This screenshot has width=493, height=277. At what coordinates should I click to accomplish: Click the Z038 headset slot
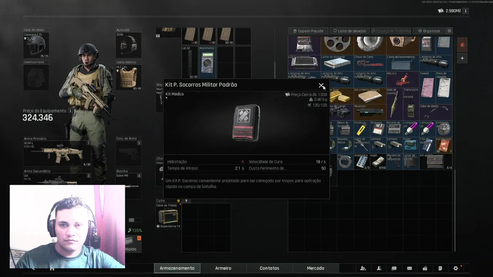click(129, 45)
